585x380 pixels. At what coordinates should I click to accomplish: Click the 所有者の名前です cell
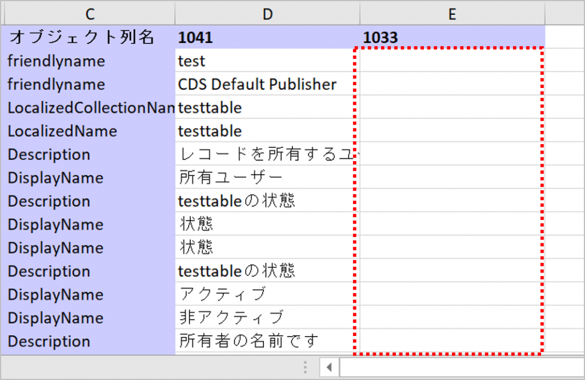click(x=267, y=341)
